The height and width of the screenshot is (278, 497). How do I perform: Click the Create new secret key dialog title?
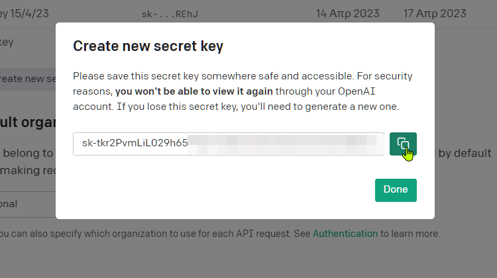(148, 46)
